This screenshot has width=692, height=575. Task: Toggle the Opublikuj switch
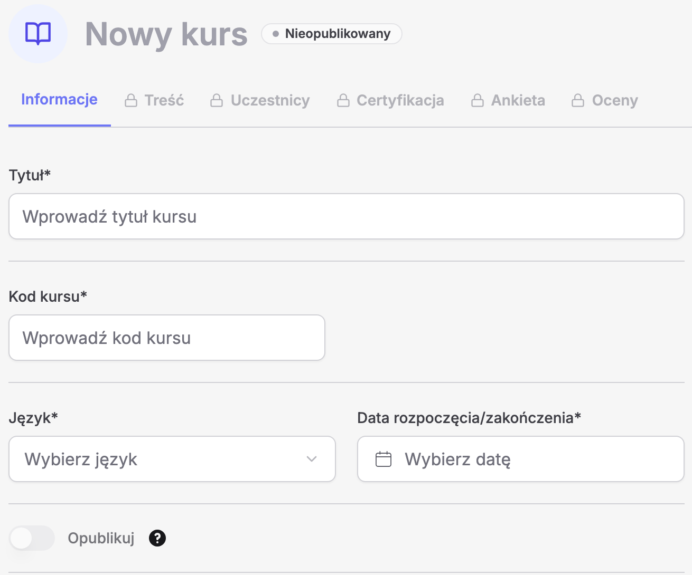(x=32, y=538)
